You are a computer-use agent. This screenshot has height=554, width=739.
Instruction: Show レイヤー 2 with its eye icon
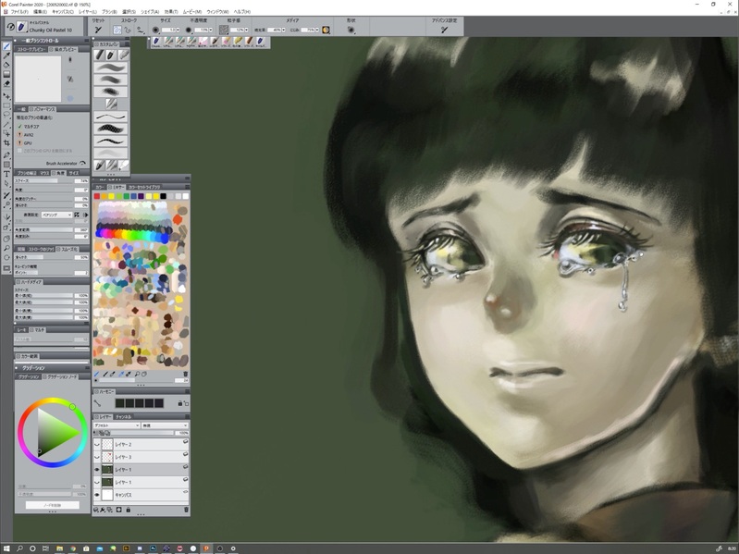click(97, 444)
